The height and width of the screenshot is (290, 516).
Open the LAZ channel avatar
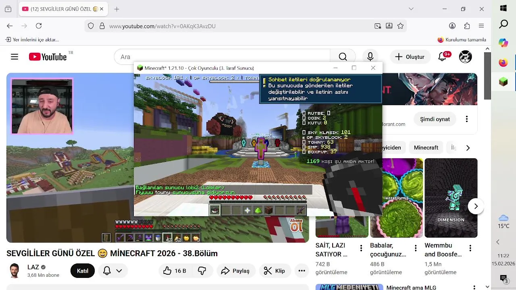tap(15, 271)
